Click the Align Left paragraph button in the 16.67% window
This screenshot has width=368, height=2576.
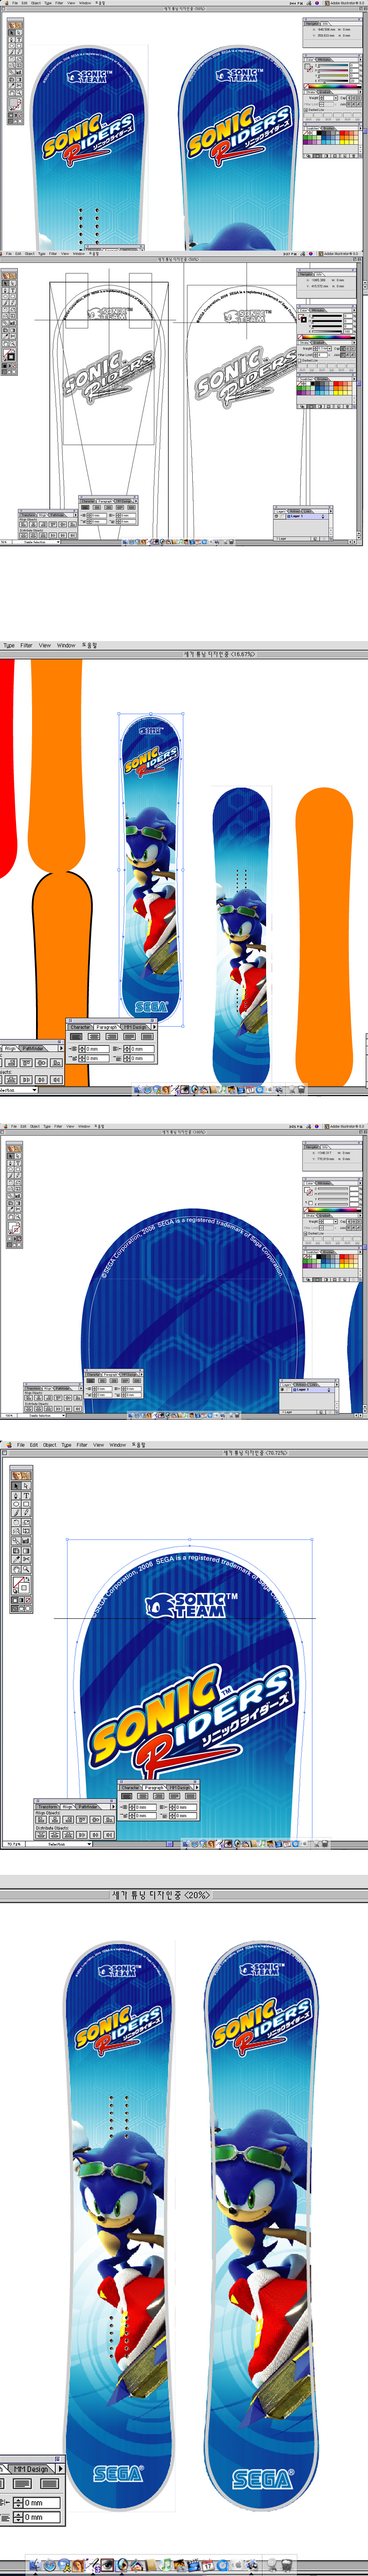coord(76,1036)
